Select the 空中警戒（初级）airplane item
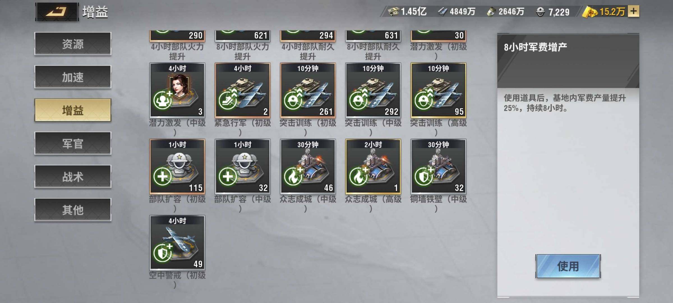Screen dimensions: 673x303 [x=177, y=243]
